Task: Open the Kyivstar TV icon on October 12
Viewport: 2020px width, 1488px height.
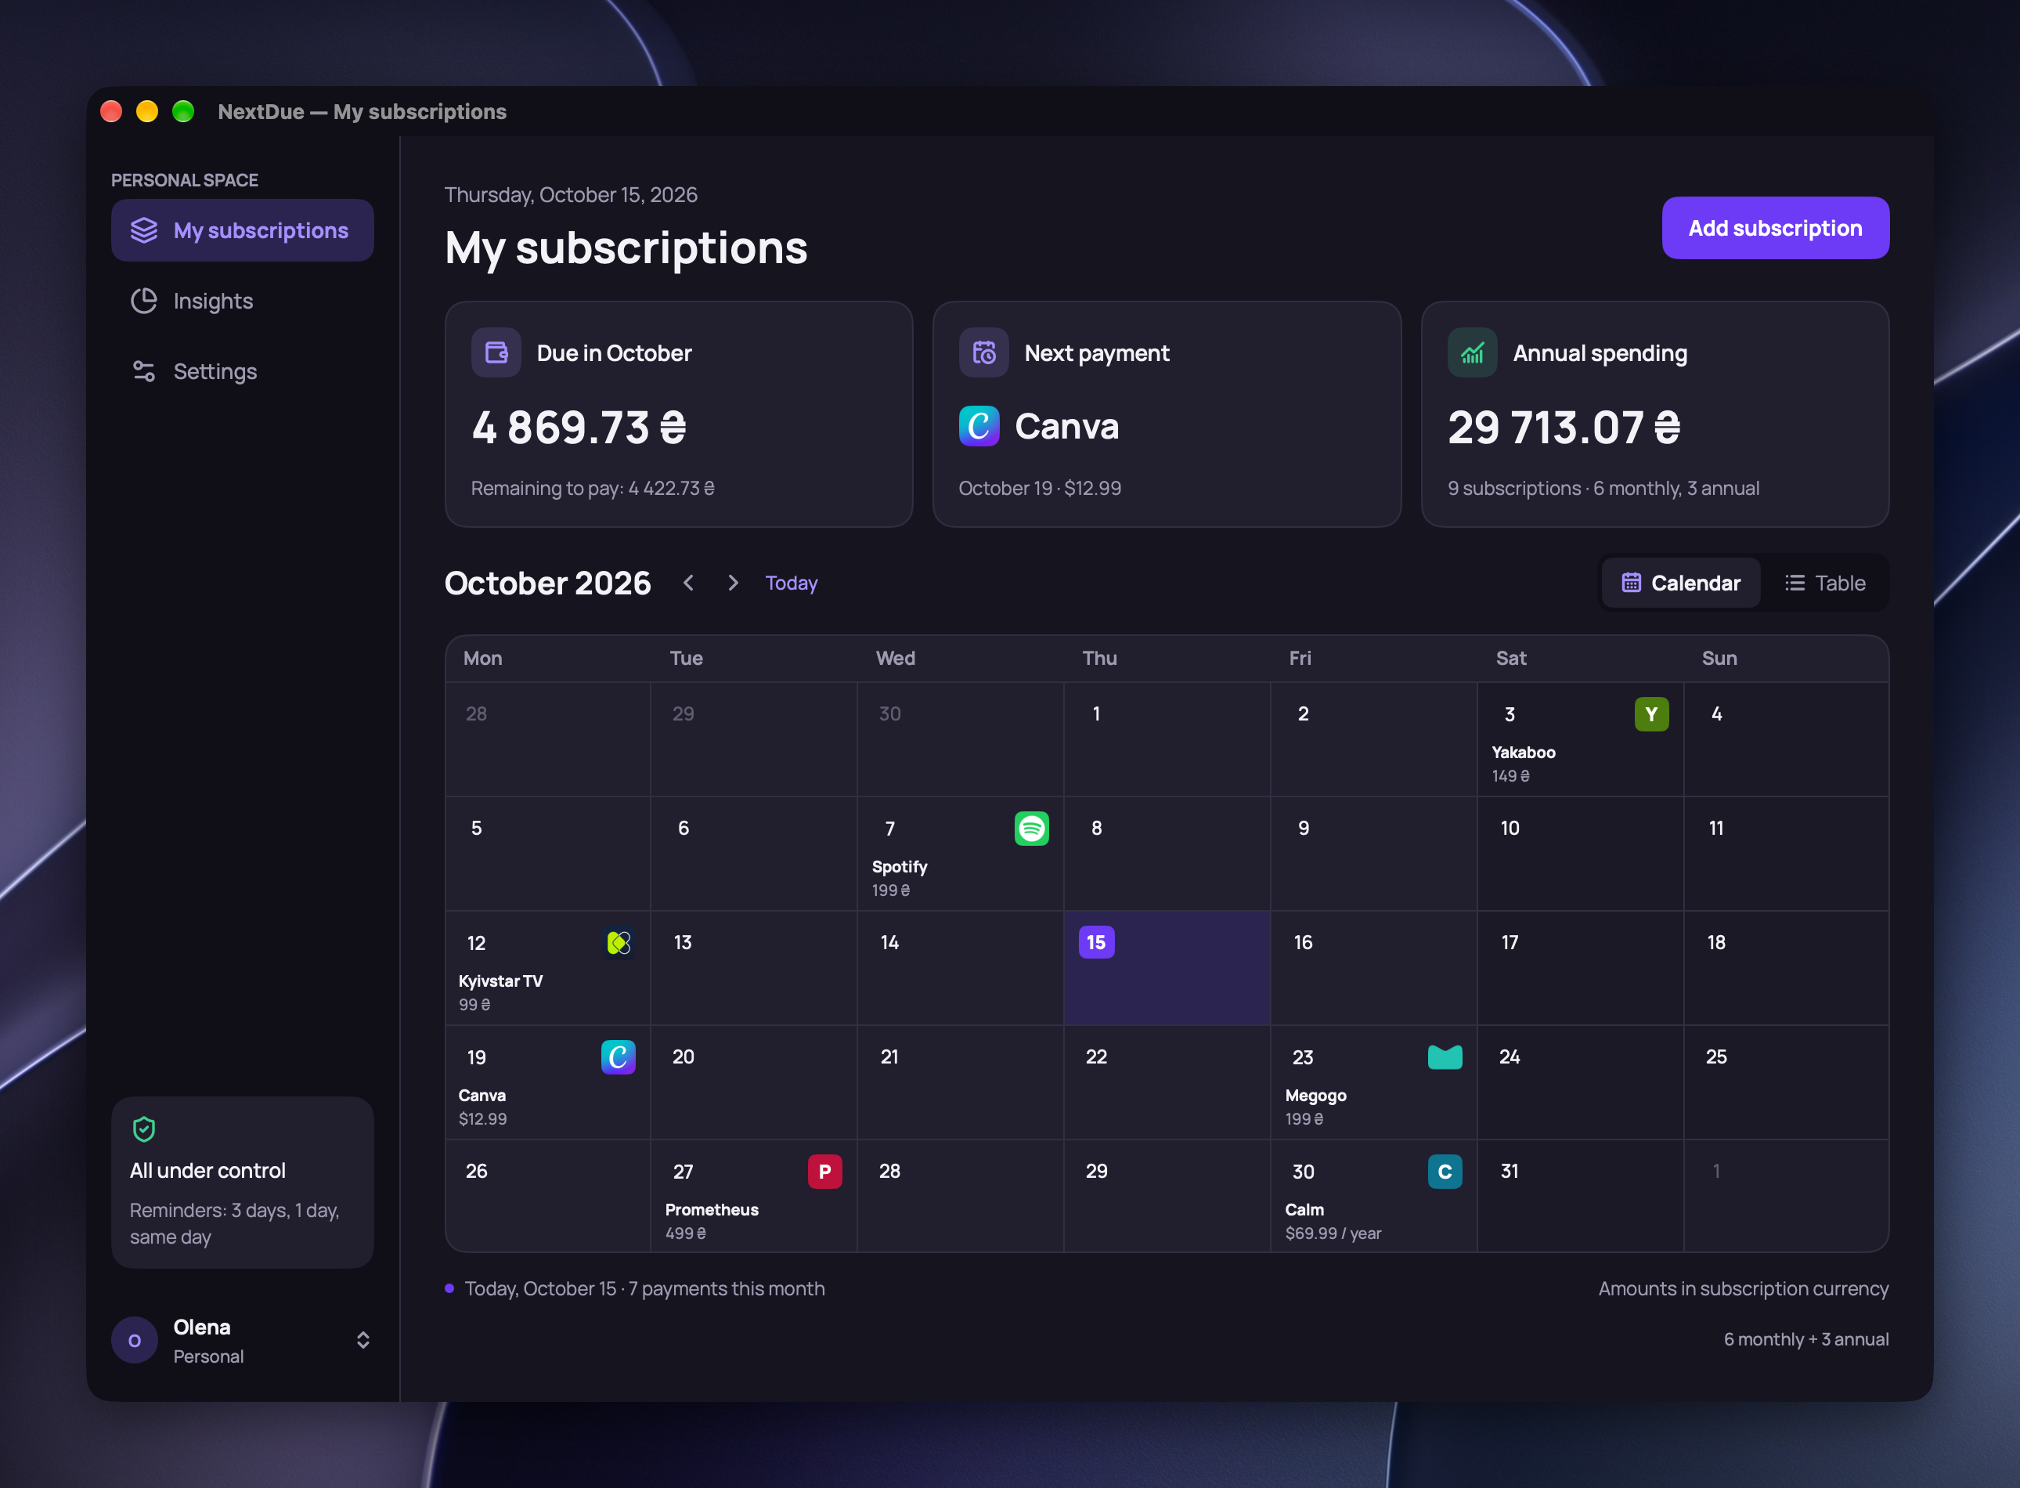Action: tap(618, 943)
